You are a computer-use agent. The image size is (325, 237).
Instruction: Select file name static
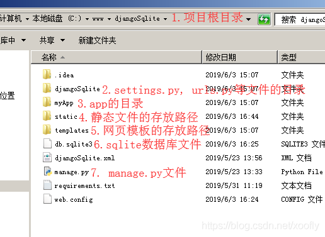click(66, 116)
